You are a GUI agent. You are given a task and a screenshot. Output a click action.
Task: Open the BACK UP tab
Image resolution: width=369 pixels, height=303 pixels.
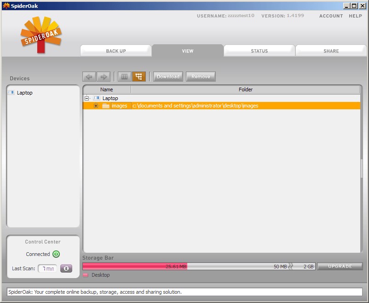point(116,51)
